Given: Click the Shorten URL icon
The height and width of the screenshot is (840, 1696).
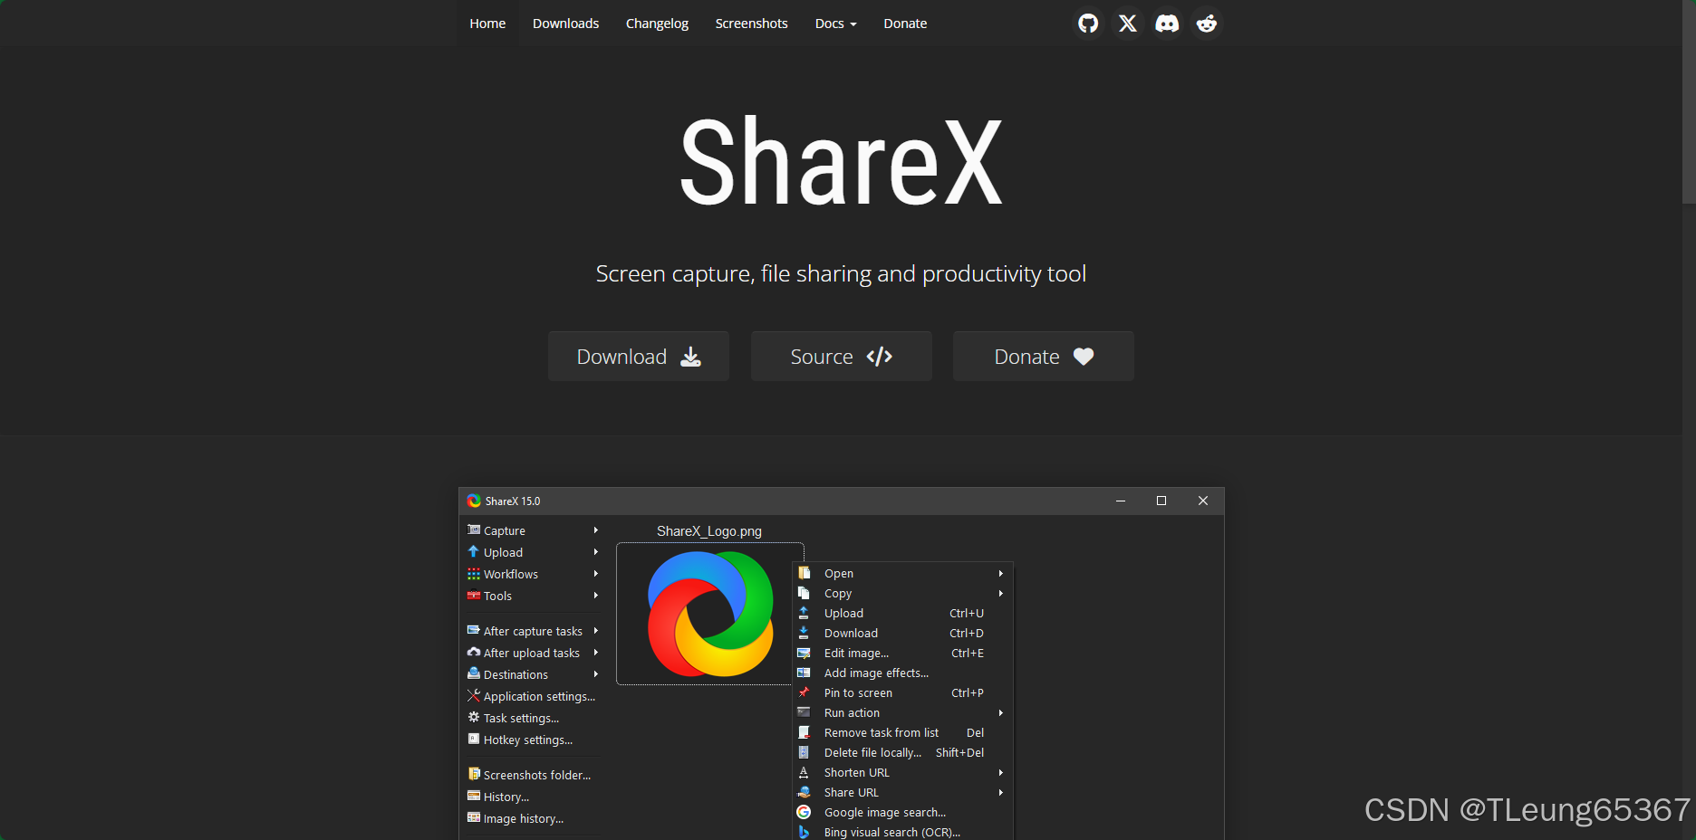Looking at the screenshot, I should tap(804, 772).
